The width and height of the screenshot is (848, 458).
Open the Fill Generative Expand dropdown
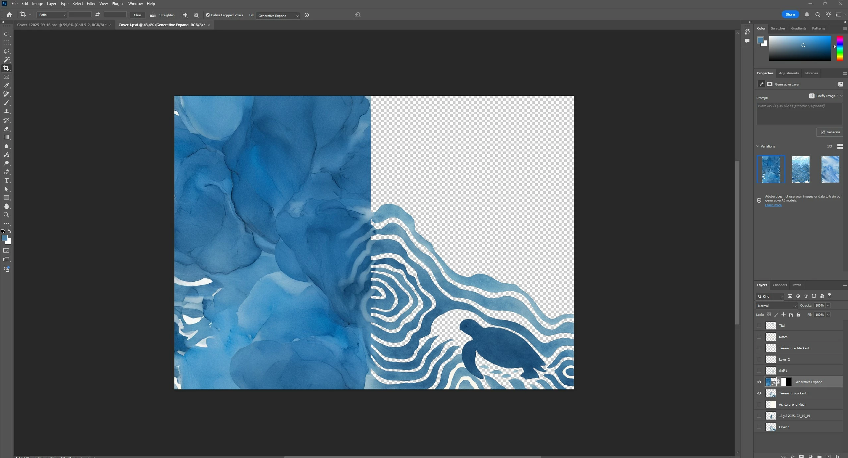pos(278,16)
